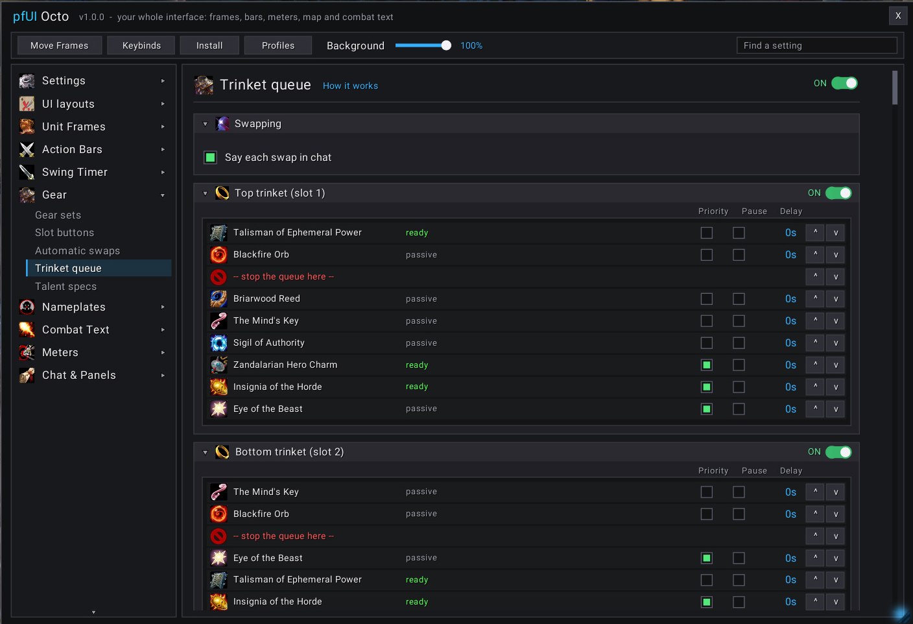
Task: Click the Swing Timer sidebar icon
Action: (27, 172)
